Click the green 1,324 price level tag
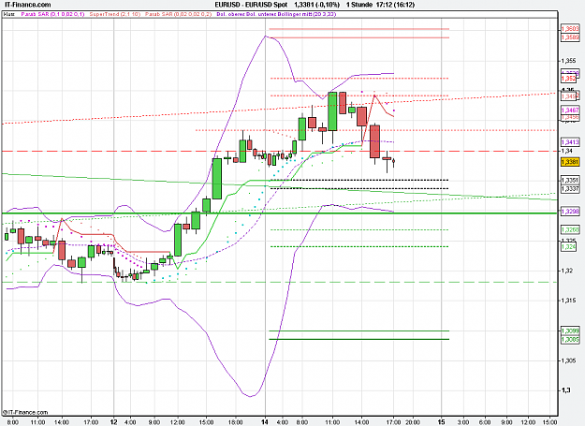 pos(569,246)
